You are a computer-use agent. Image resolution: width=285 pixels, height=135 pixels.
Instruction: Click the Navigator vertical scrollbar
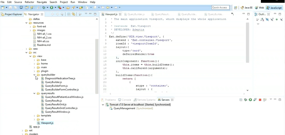97,66
